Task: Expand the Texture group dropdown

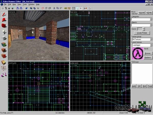Action: (x=151, y=39)
